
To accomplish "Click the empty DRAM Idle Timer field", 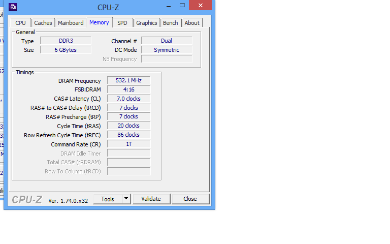I will (129, 153).
